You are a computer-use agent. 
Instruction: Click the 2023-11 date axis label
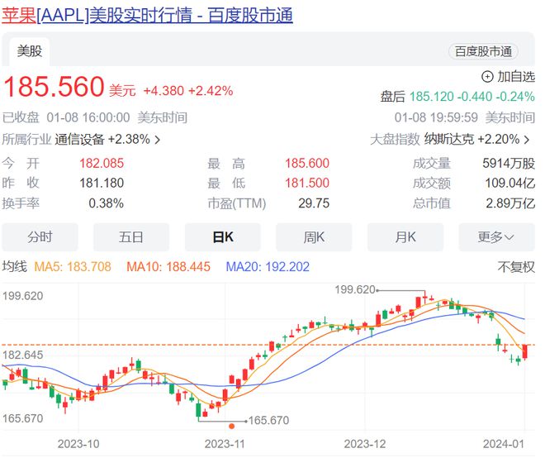[225, 444]
